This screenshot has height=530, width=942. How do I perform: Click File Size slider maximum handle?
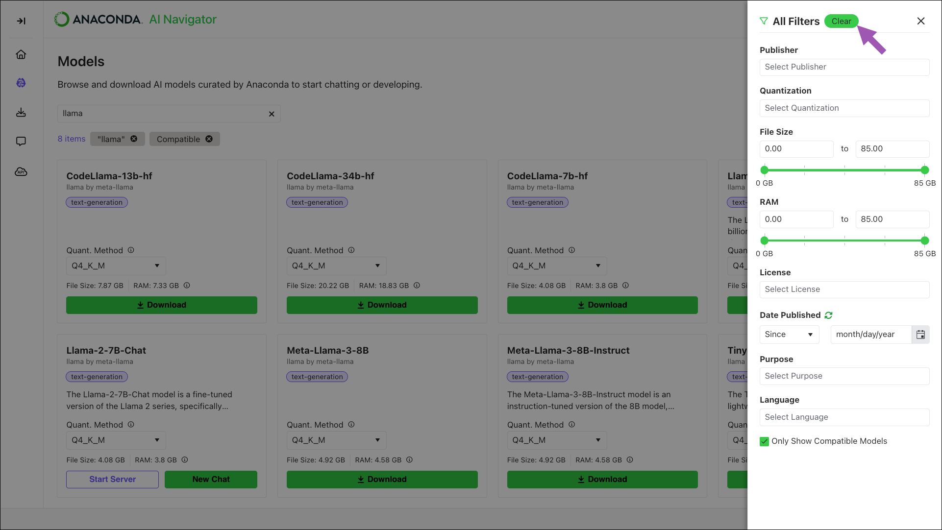click(925, 170)
